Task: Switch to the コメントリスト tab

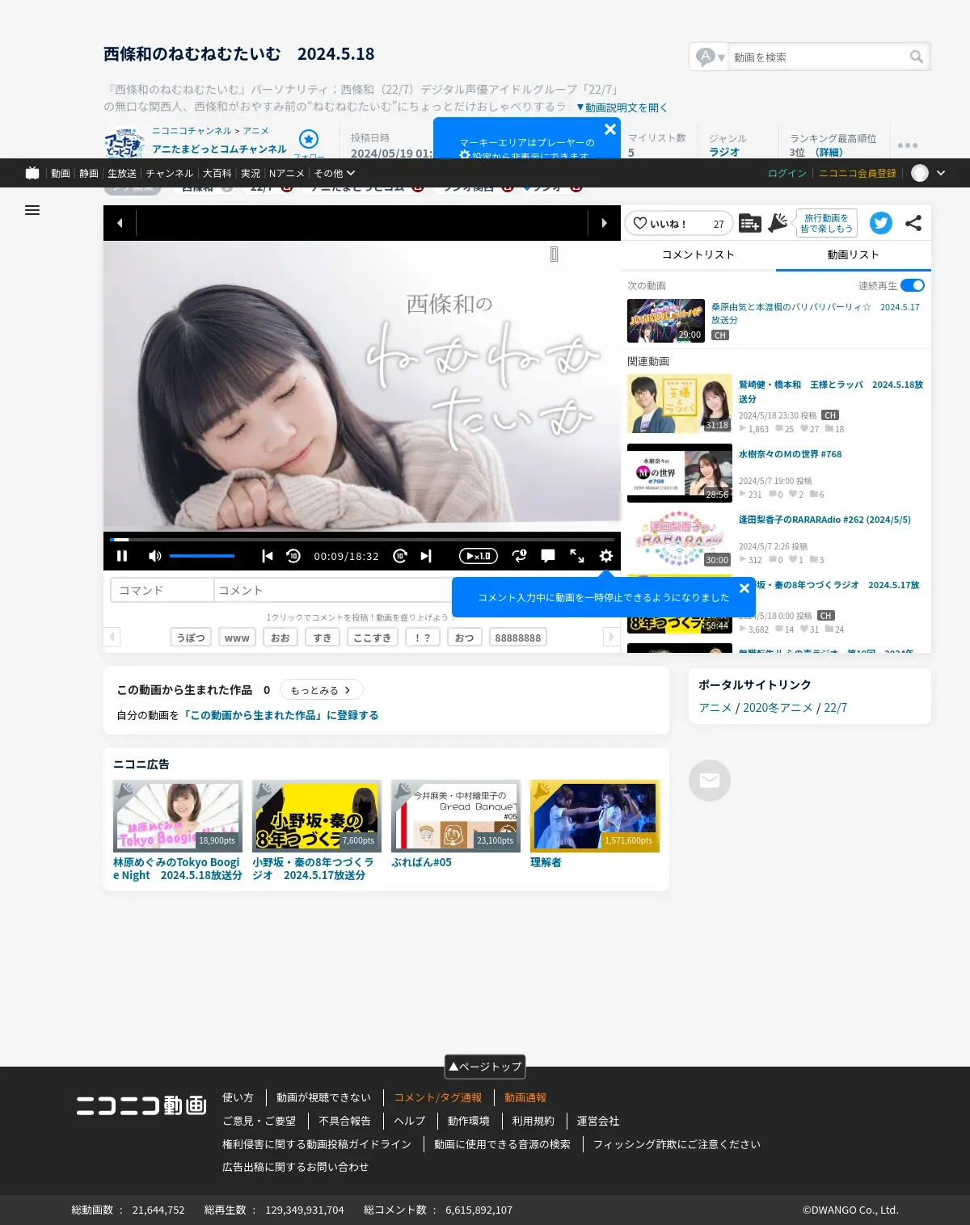Action: point(698,255)
